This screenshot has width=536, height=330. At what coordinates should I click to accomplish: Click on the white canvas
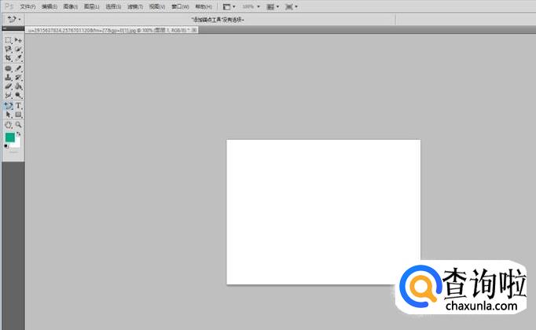[323, 211]
